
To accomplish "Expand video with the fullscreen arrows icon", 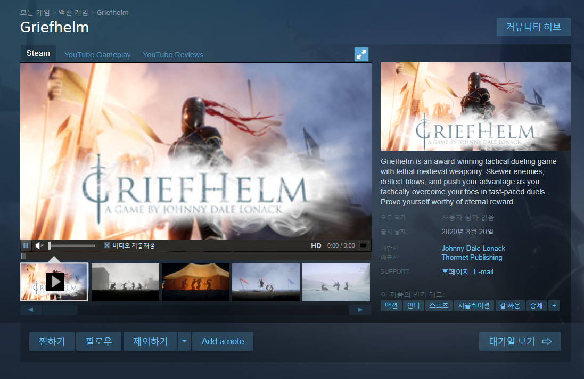I will (361, 54).
